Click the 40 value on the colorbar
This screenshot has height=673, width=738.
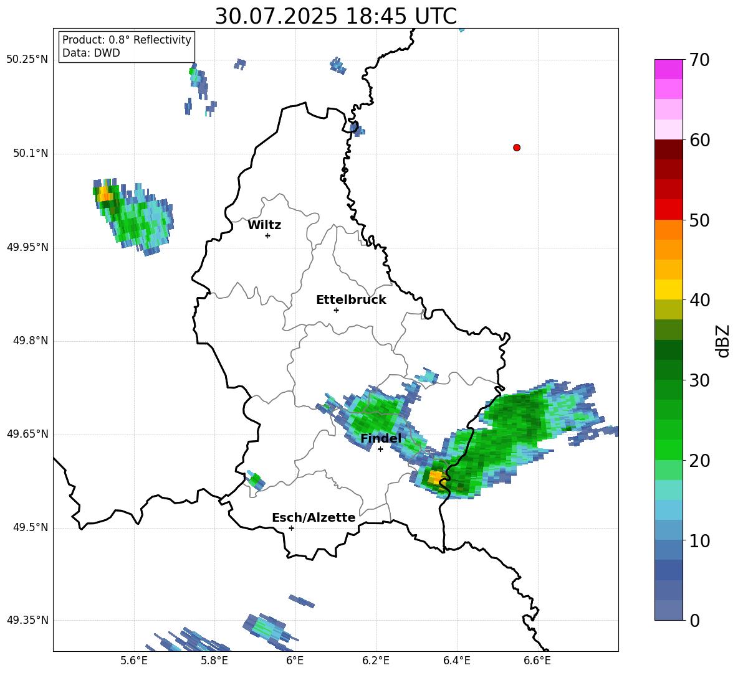click(699, 300)
